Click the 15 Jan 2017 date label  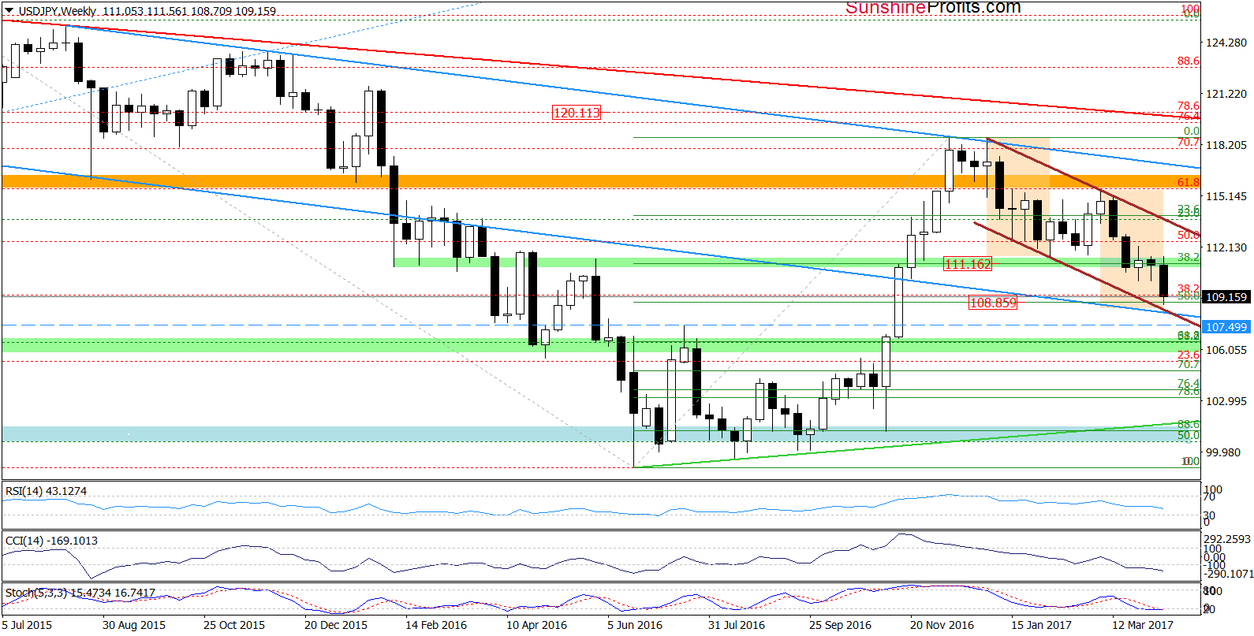(x=1041, y=625)
